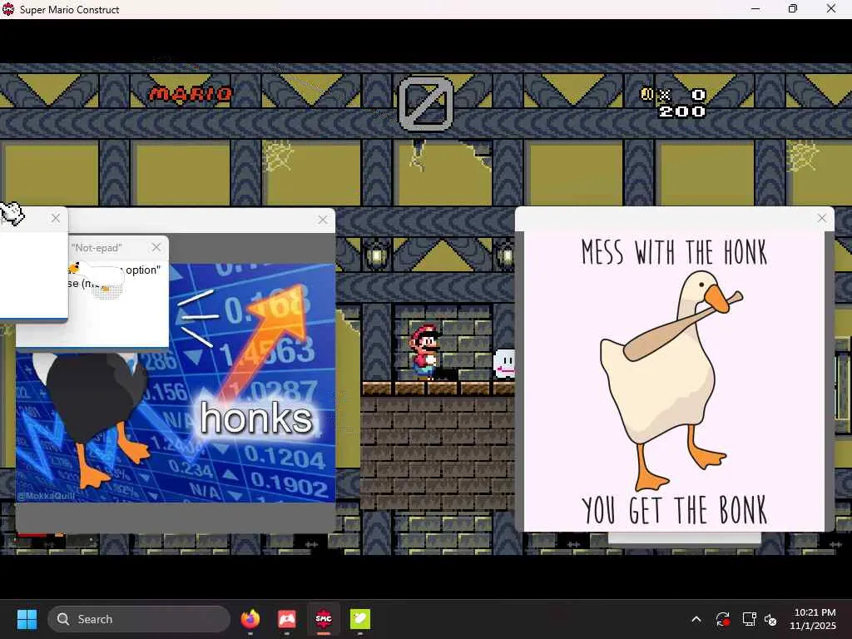Minimize the Super Mario Construct window
Screen dimensions: 852x639
pyautogui.click(x=755, y=8)
